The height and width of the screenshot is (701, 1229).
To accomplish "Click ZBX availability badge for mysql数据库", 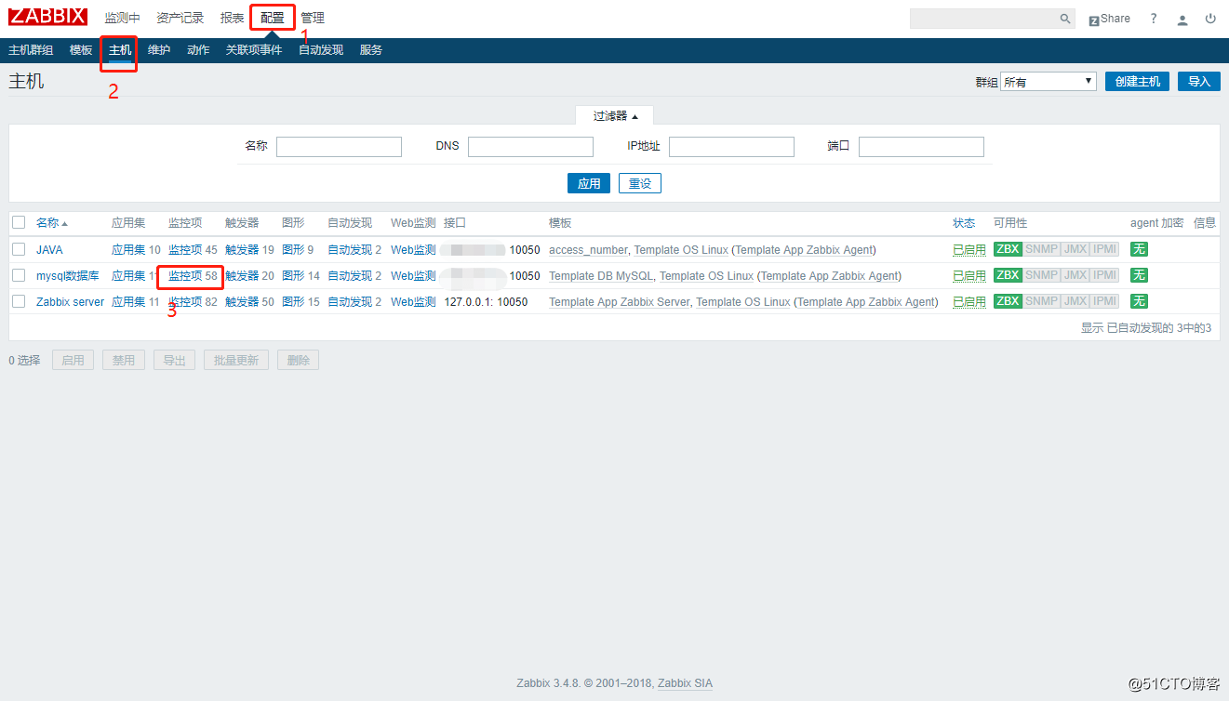I will pos(1008,275).
